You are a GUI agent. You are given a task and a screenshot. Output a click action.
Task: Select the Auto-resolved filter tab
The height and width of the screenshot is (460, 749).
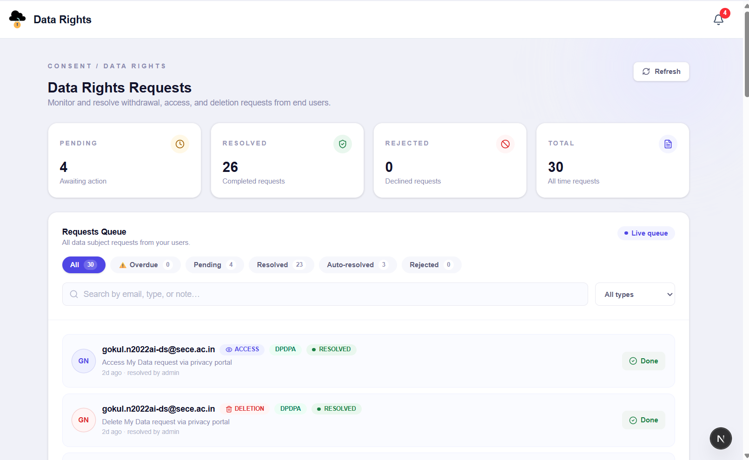[358, 265]
